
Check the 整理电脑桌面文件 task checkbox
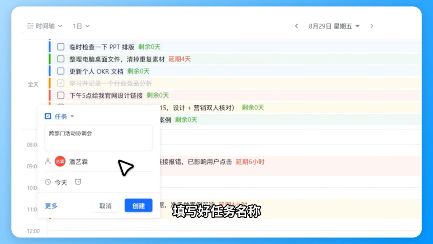point(61,59)
